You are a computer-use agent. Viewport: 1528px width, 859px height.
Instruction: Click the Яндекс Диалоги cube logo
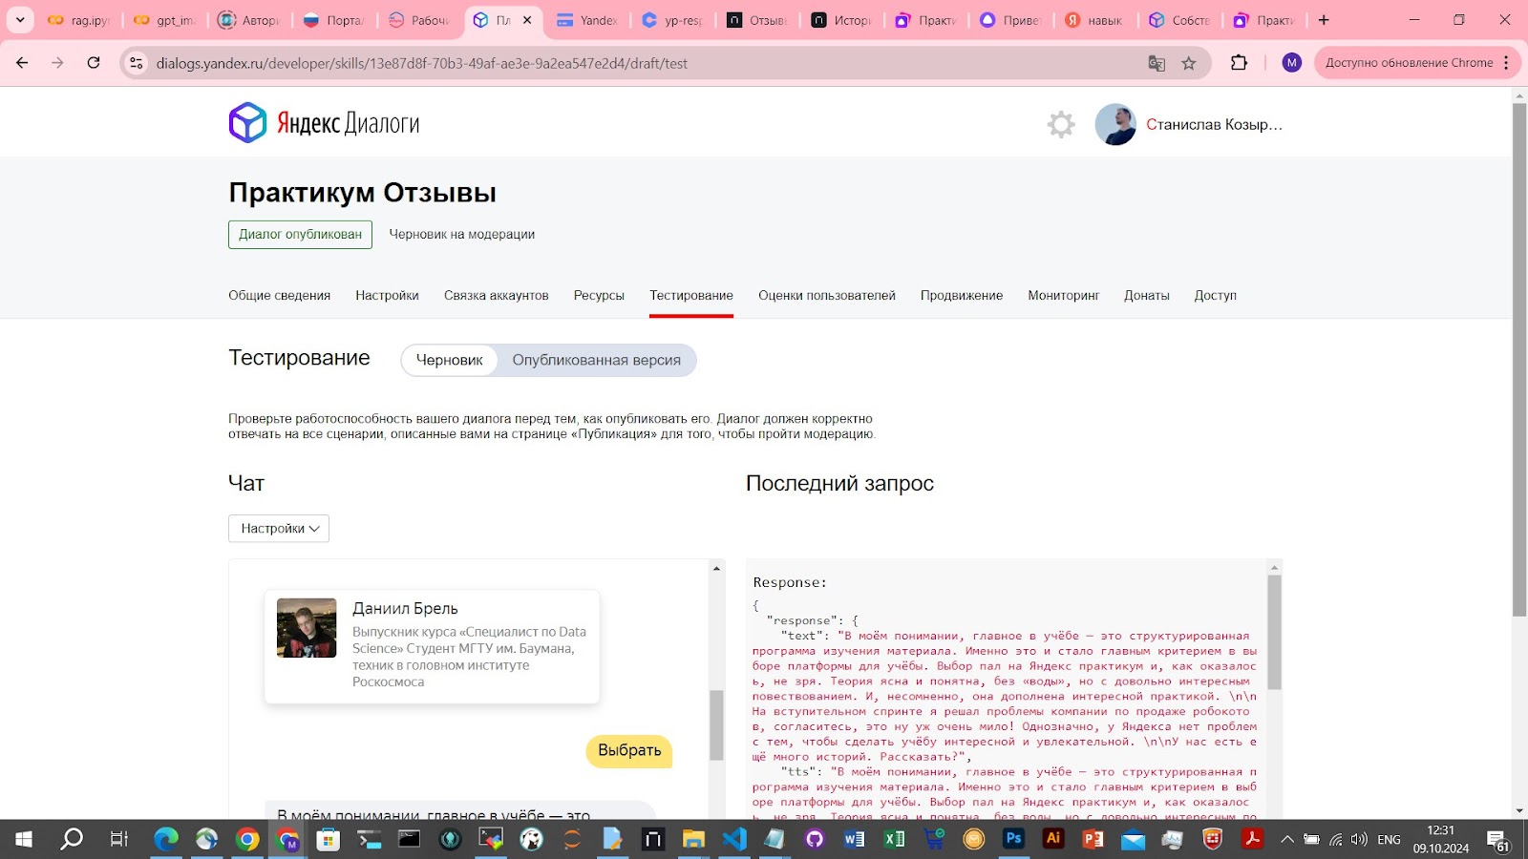pos(247,123)
